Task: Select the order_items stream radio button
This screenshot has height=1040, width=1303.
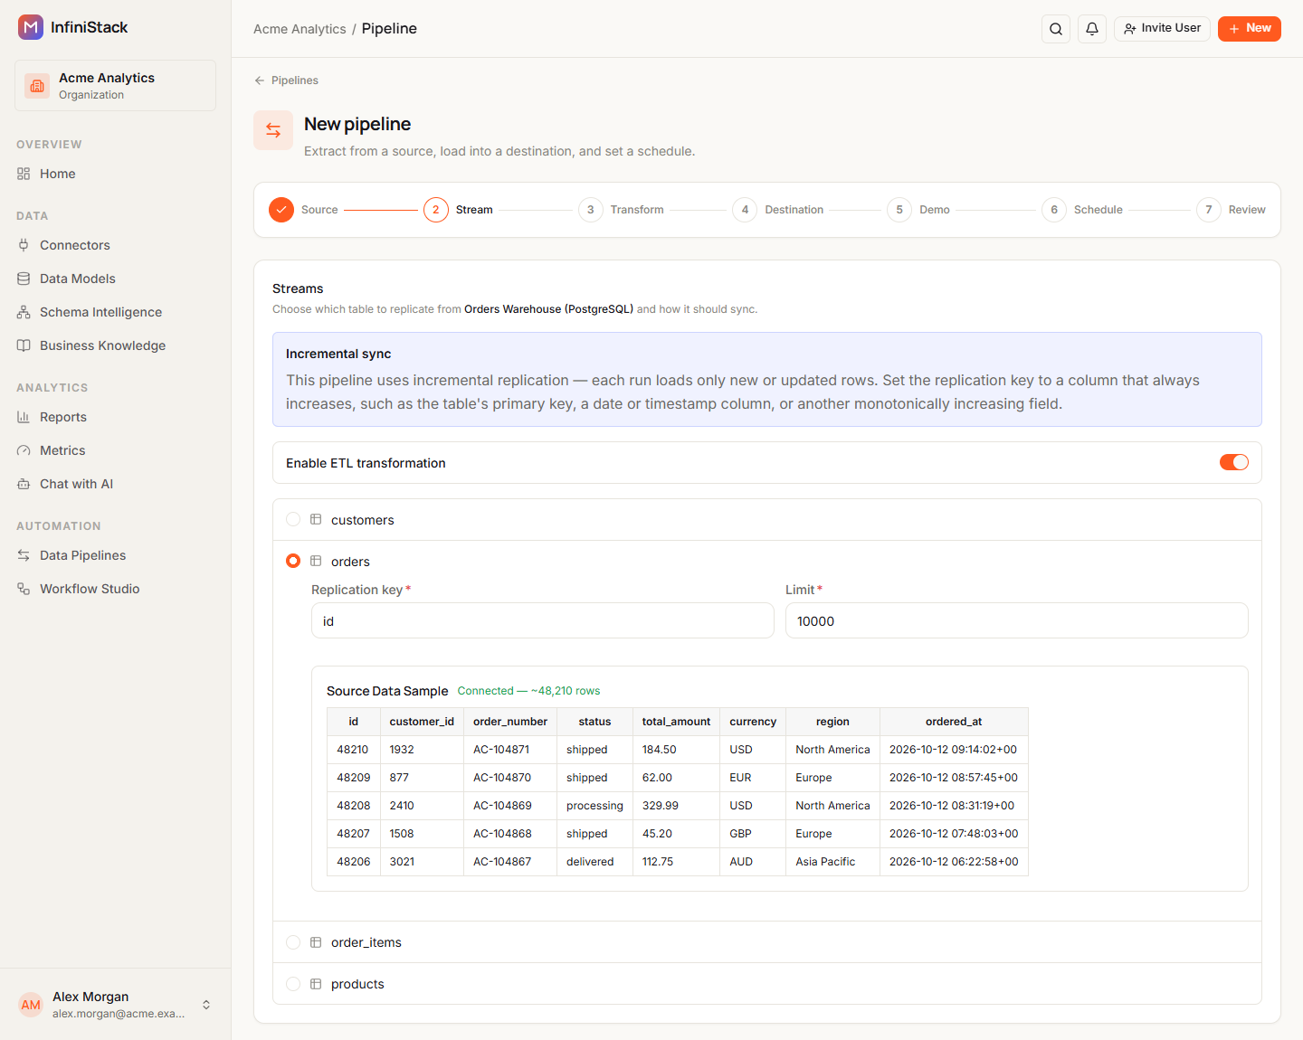Action: [293, 942]
